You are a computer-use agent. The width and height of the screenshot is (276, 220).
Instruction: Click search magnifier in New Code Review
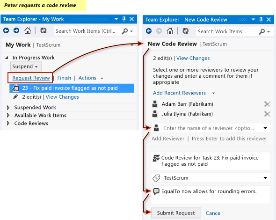262,32
